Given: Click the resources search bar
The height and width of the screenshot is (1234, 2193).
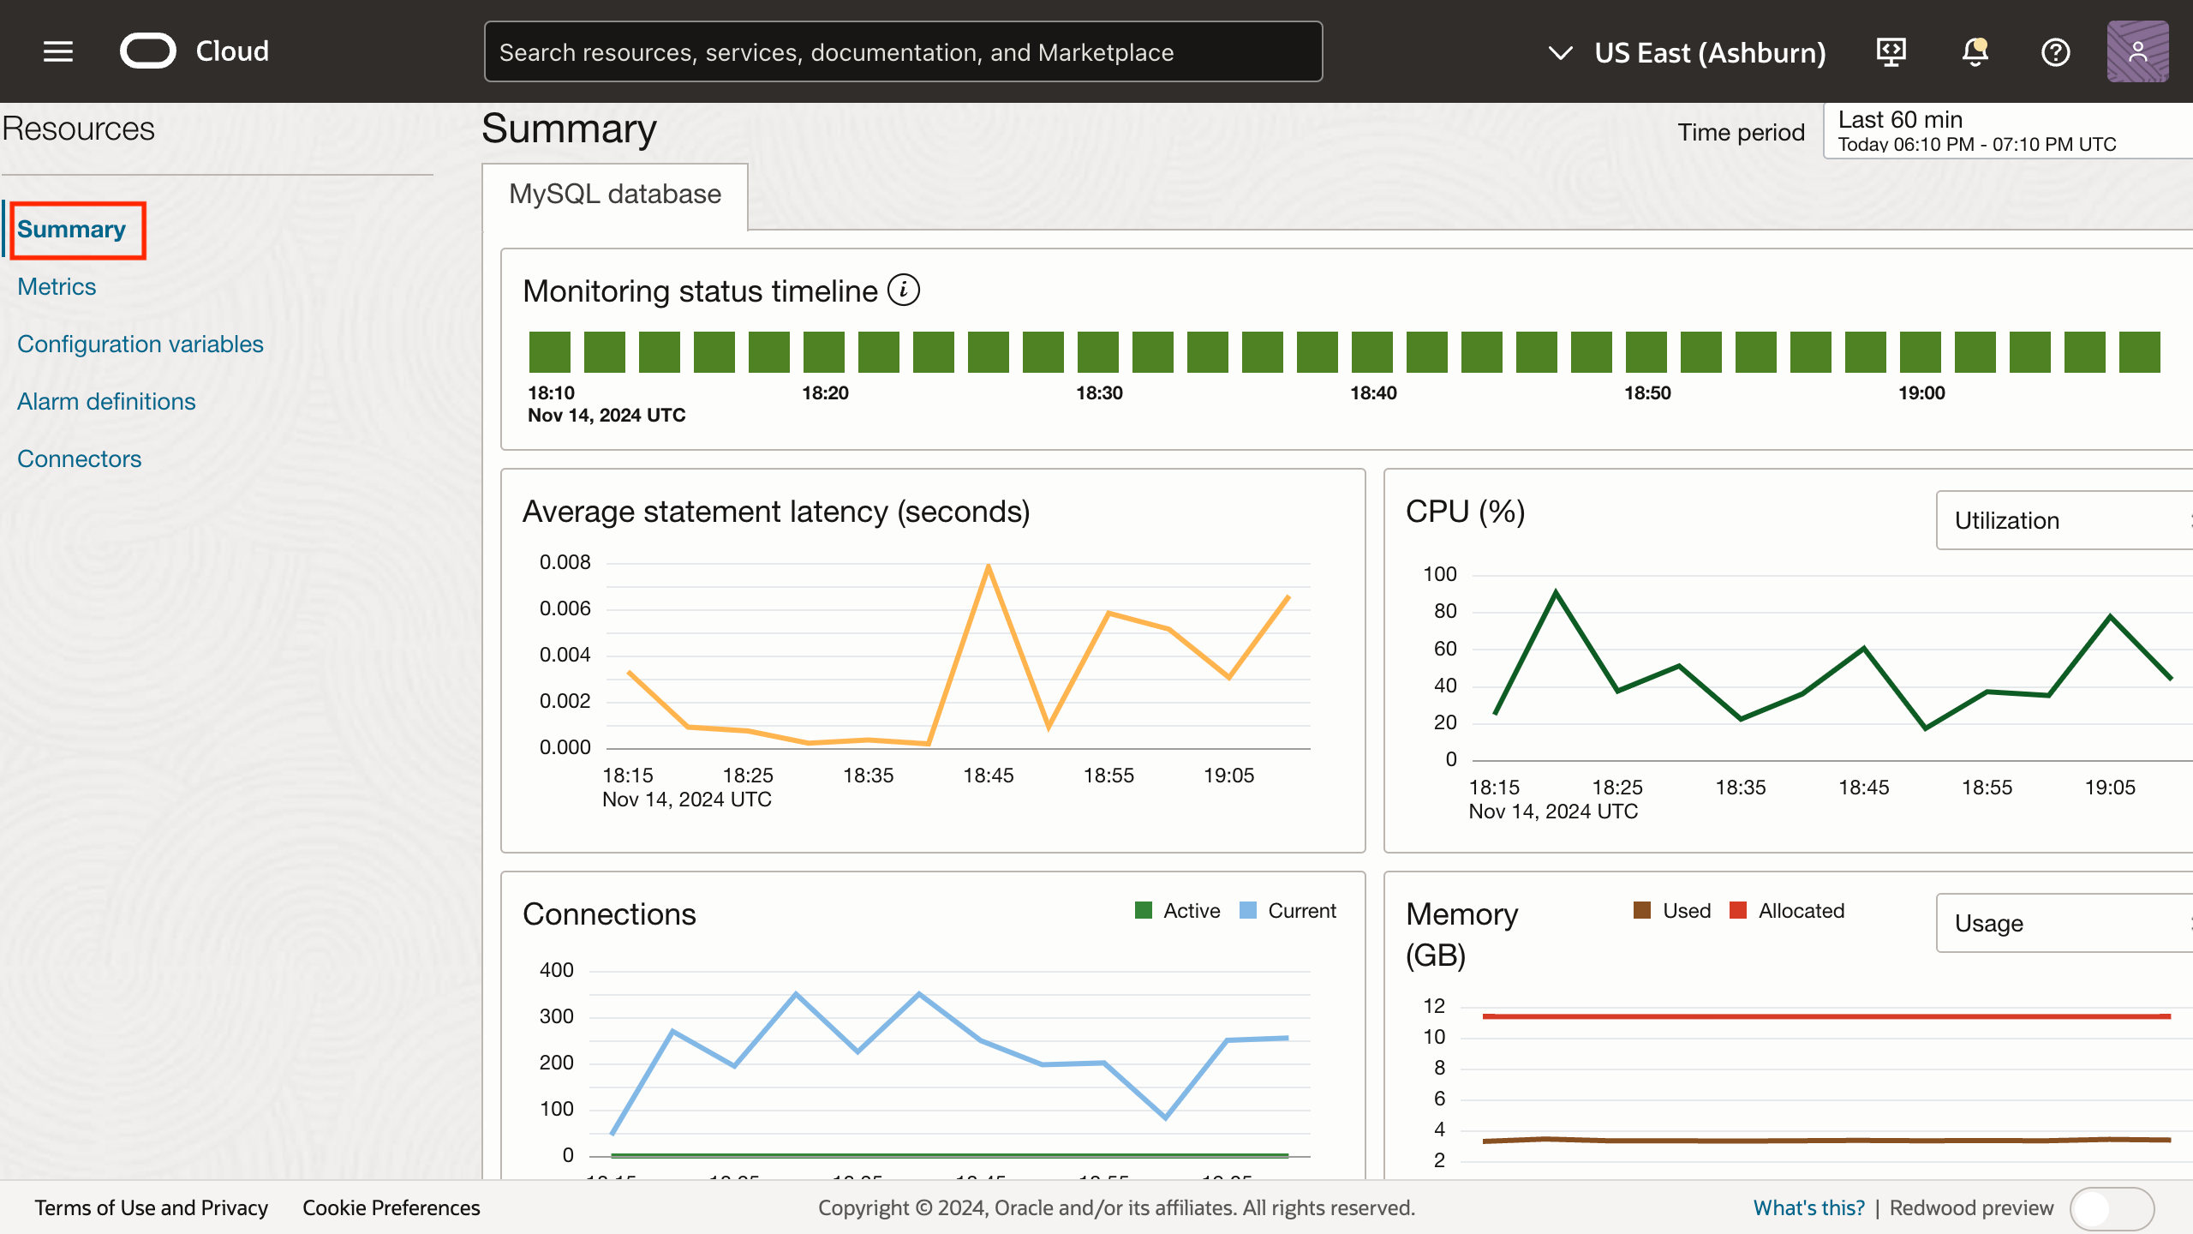Looking at the screenshot, I should coord(903,51).
